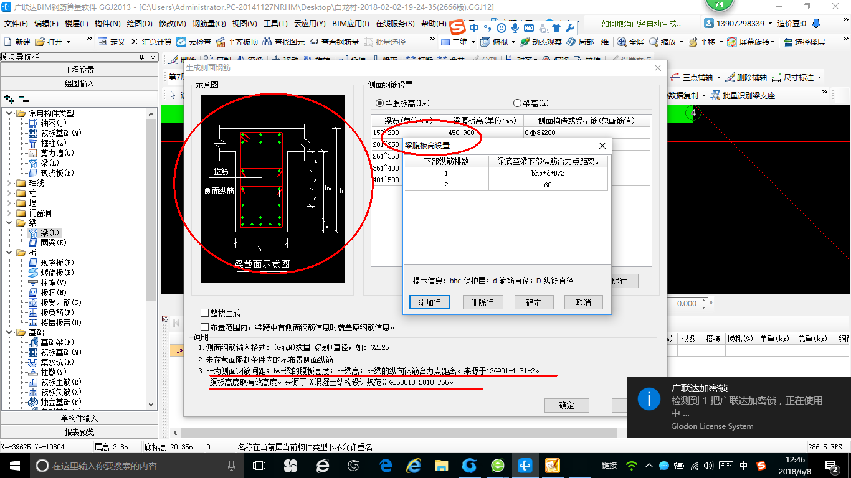Select the 梁腹板高(hw) radio button
851x478 pixels.
coord(379,103)
